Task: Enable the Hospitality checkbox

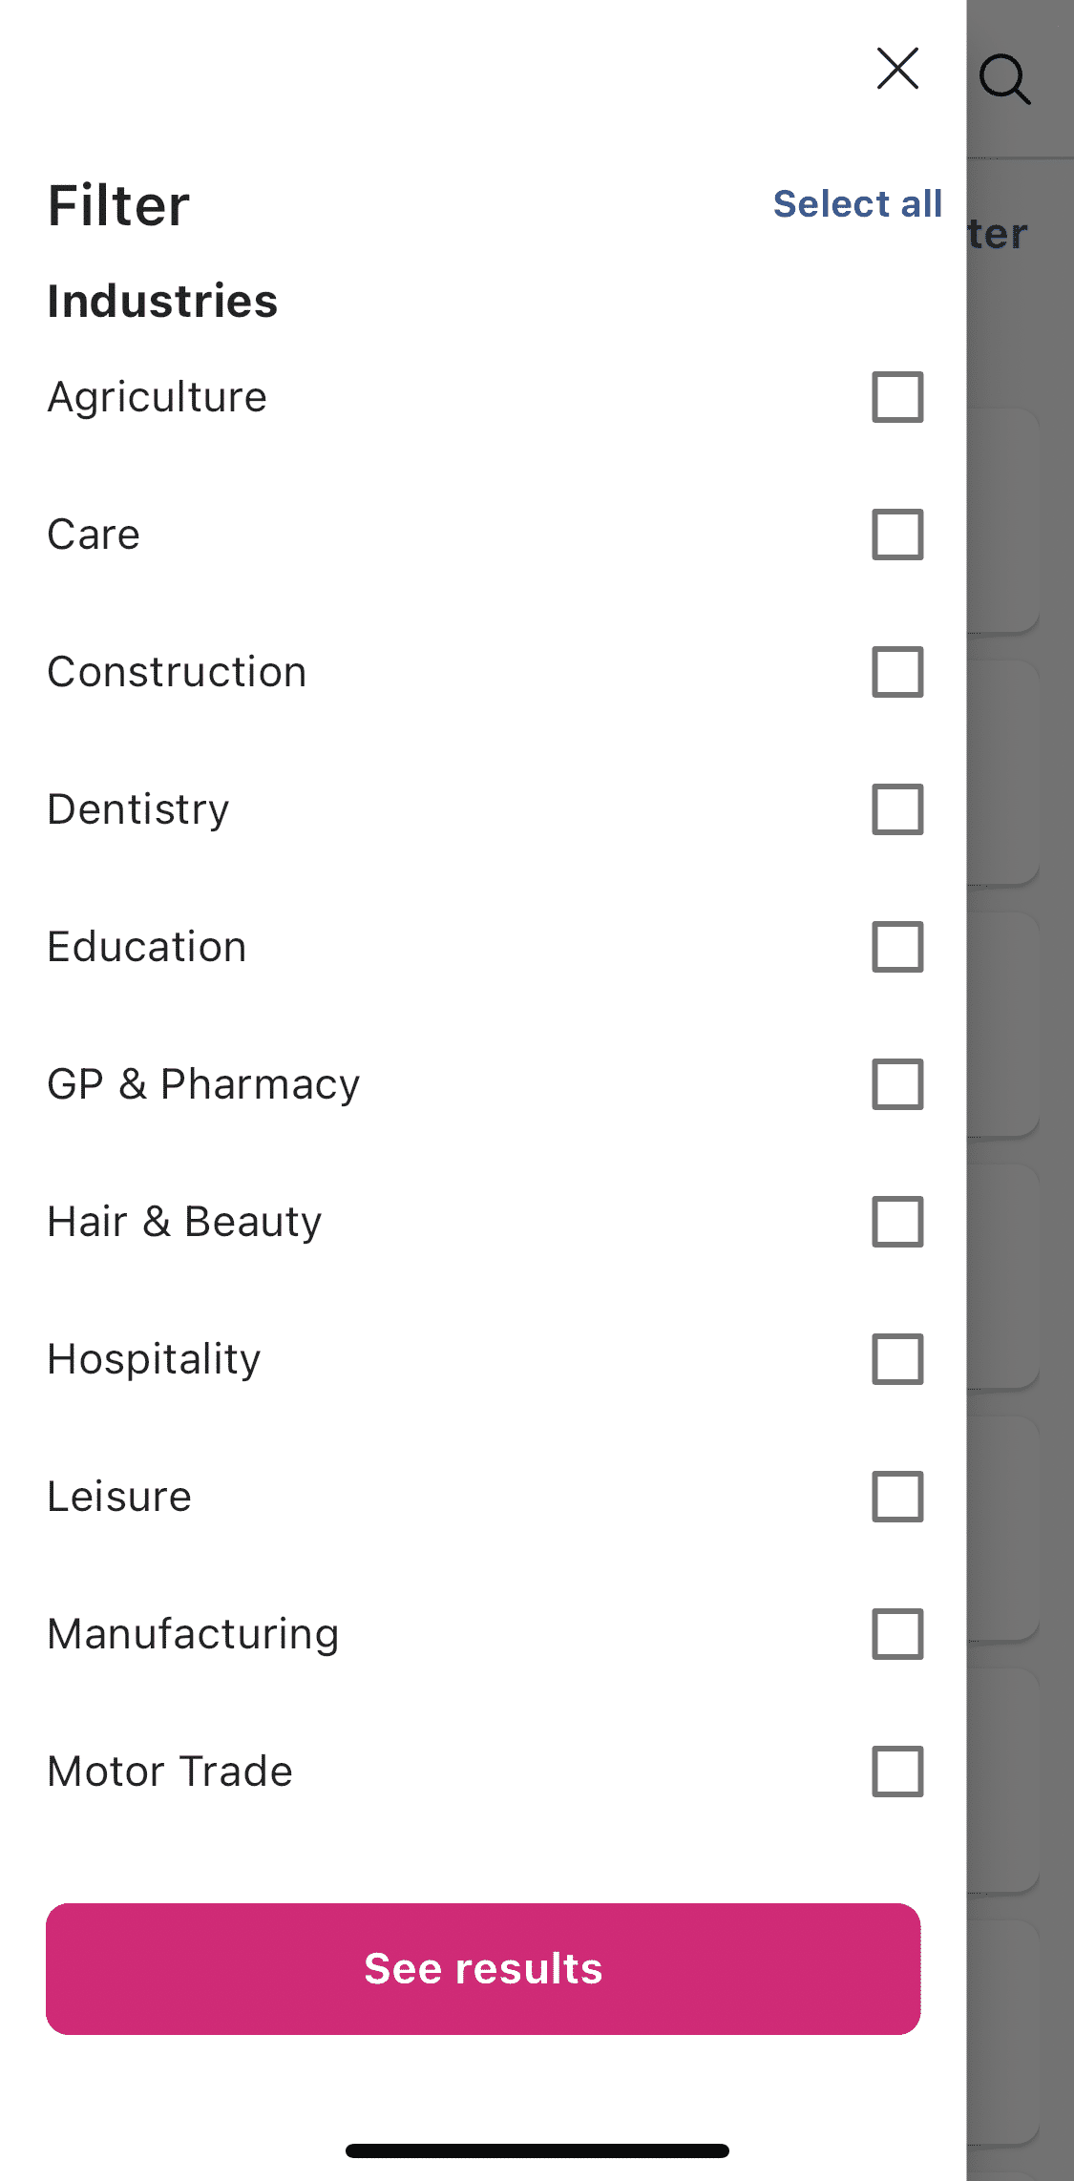Action: (x=897, y=1359)
